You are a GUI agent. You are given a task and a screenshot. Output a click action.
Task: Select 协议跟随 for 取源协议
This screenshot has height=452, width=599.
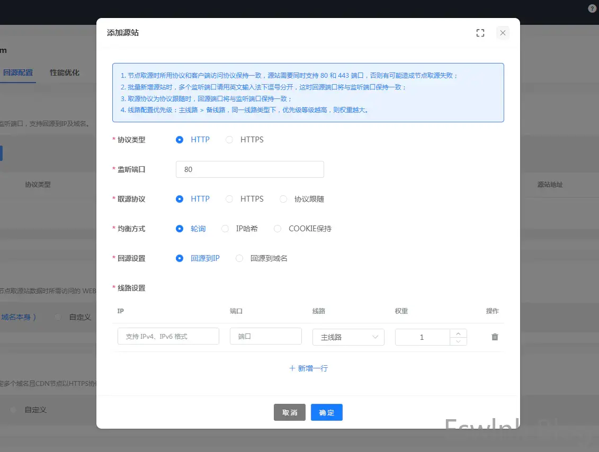283,199
